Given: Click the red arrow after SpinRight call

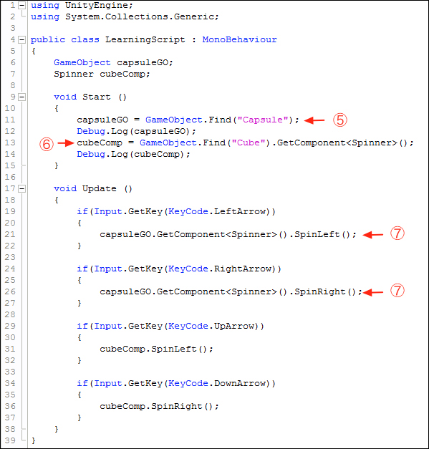Looking at the screenshot, I should pyautogui.click(x=372, y=292).
